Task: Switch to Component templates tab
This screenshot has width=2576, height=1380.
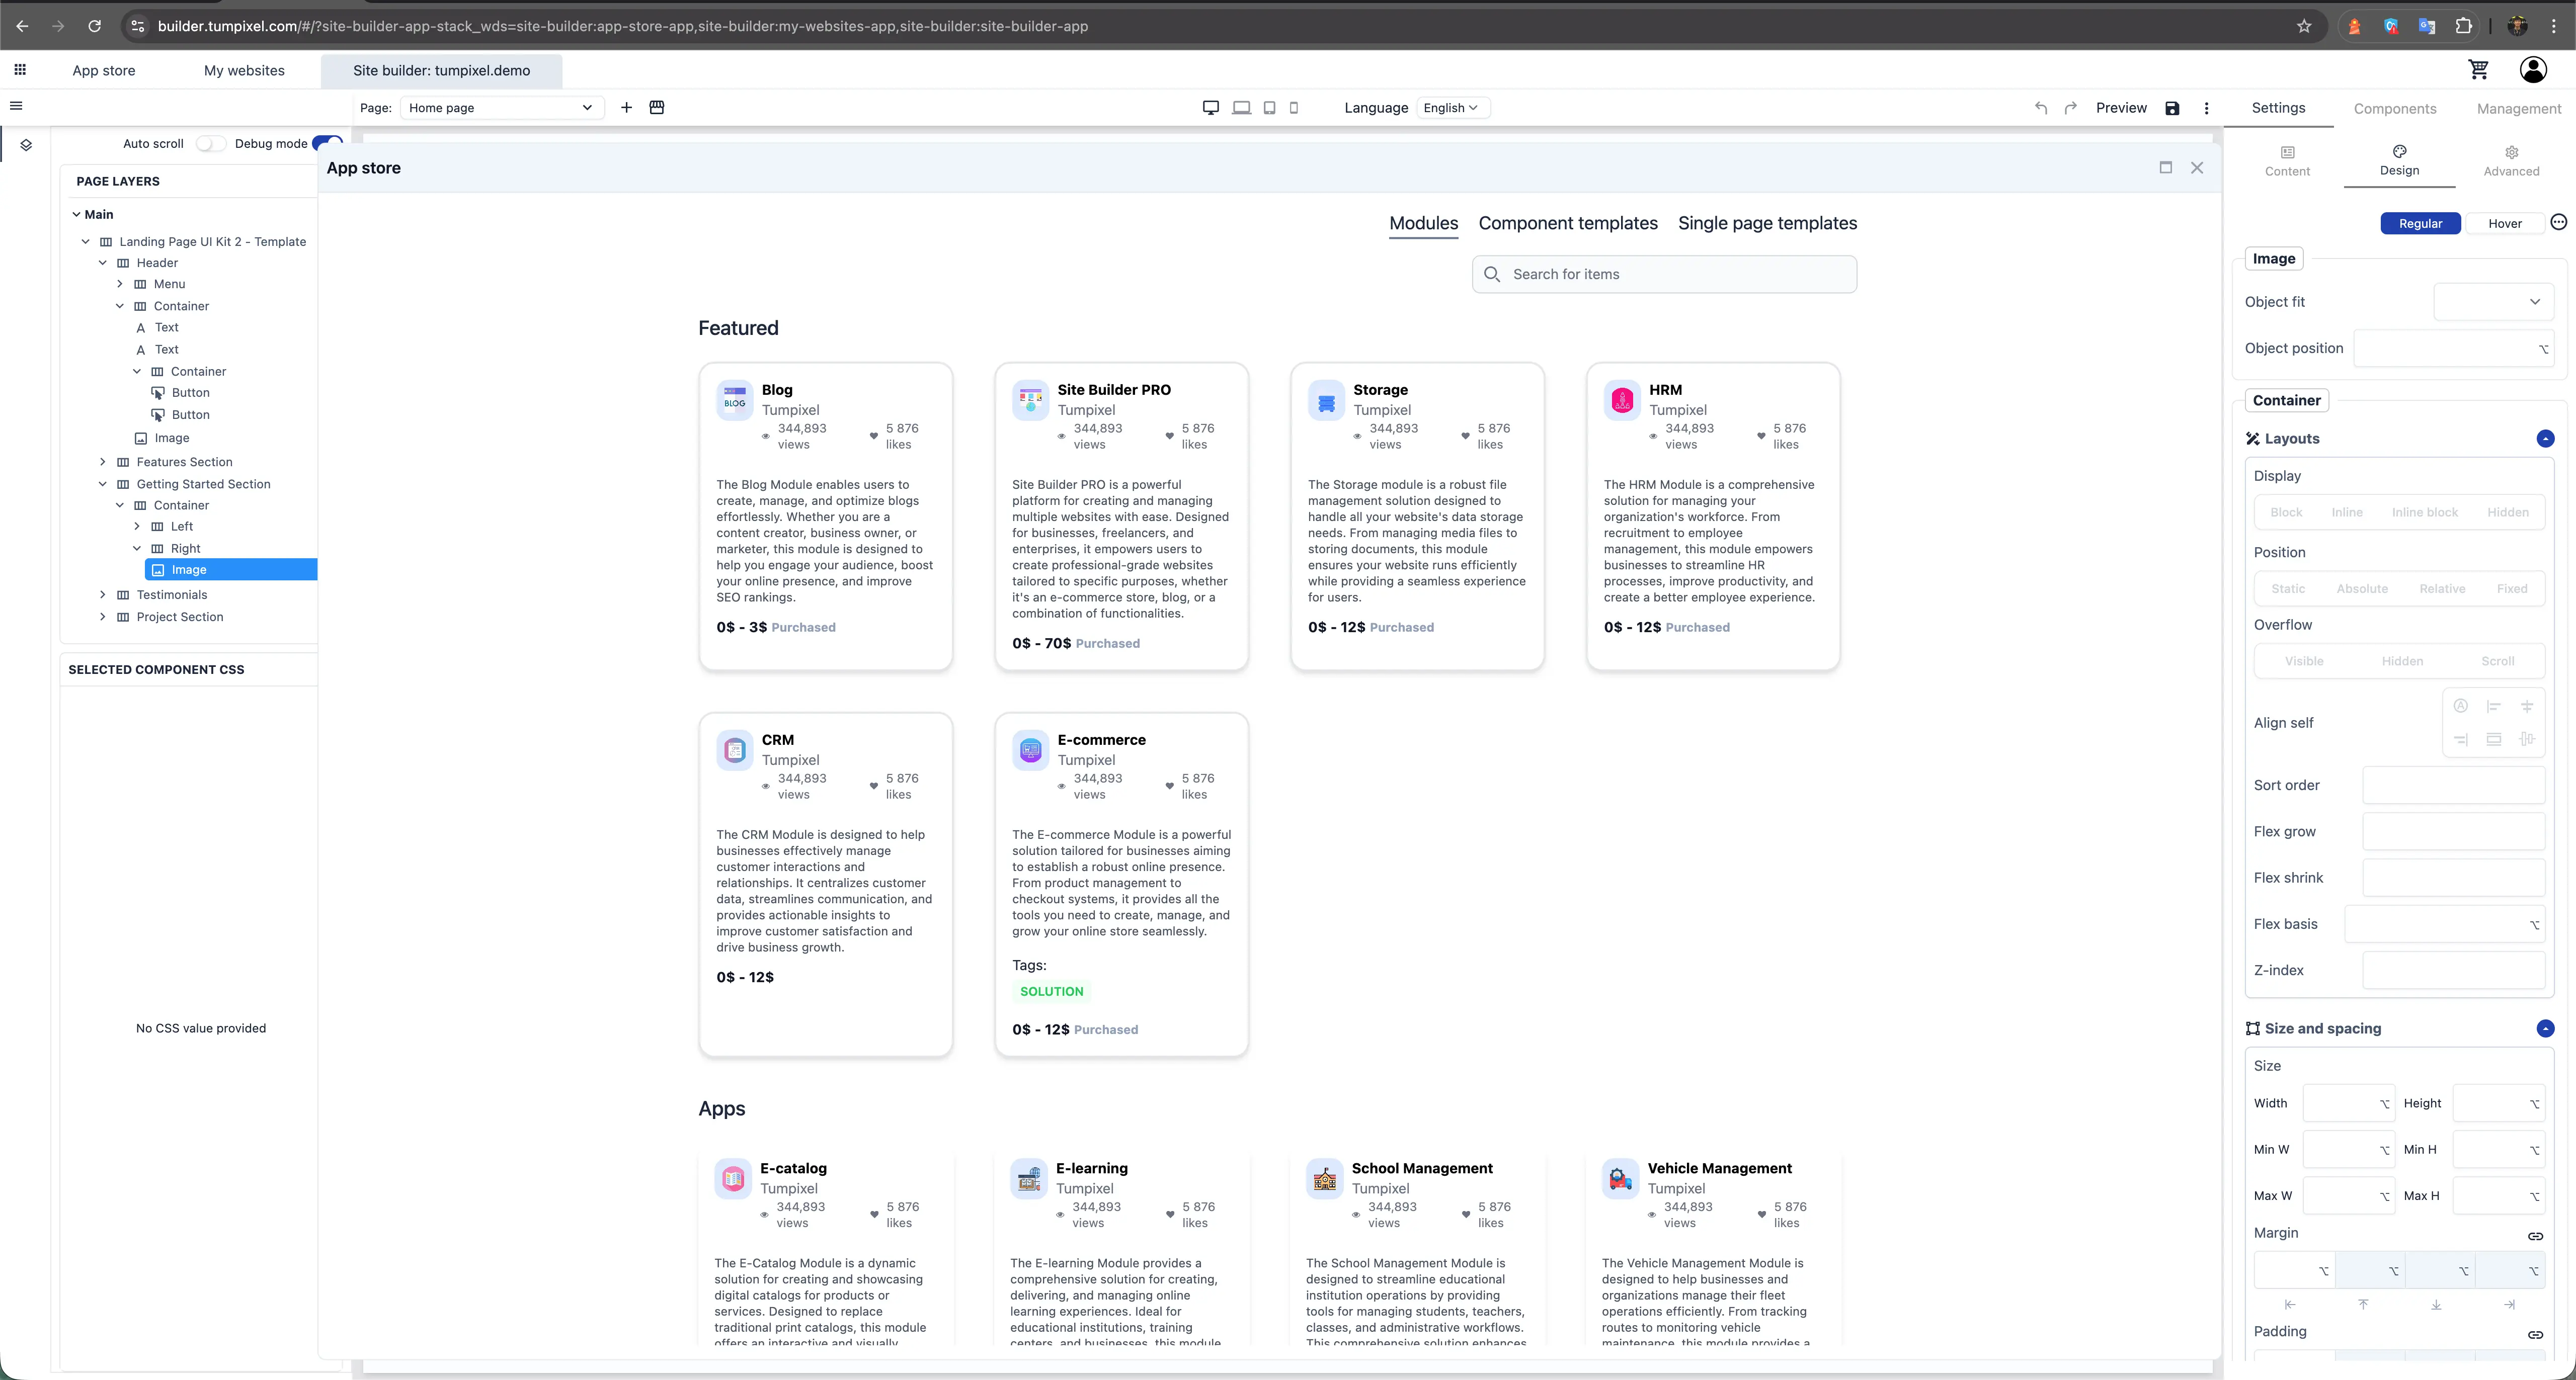Action: pyautogui.click(x=1567, y=223)
